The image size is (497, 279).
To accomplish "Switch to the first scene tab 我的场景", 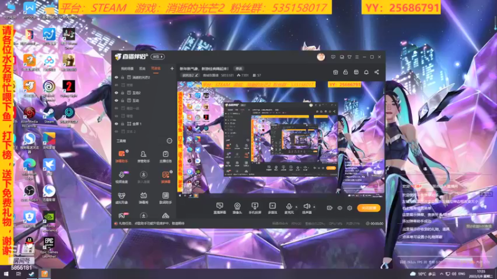I will (x=127, y=69).
